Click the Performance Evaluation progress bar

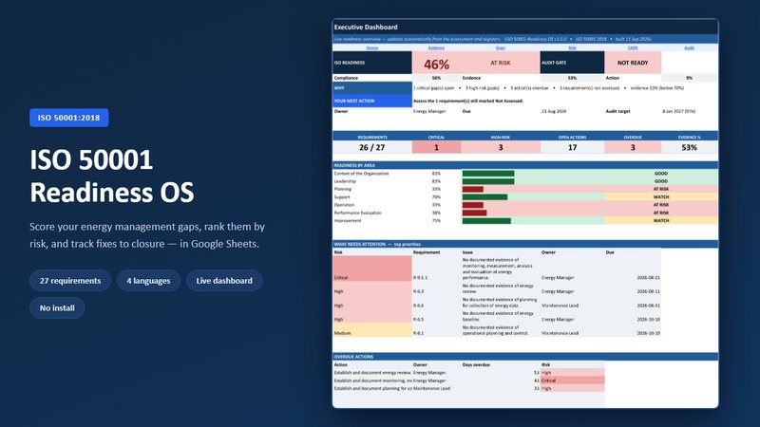pos(474,213)
